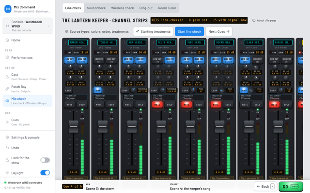Click the MAREN HEA... channel name display
310x193 pixels.
[78, 42]
